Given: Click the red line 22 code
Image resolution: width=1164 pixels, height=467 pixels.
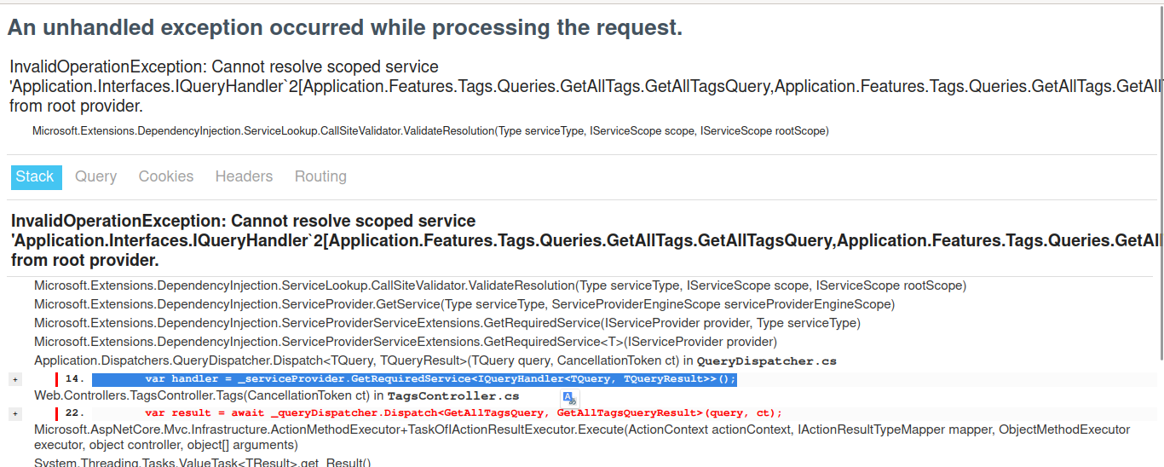Looking at the screenshot, I should (464, 413).
